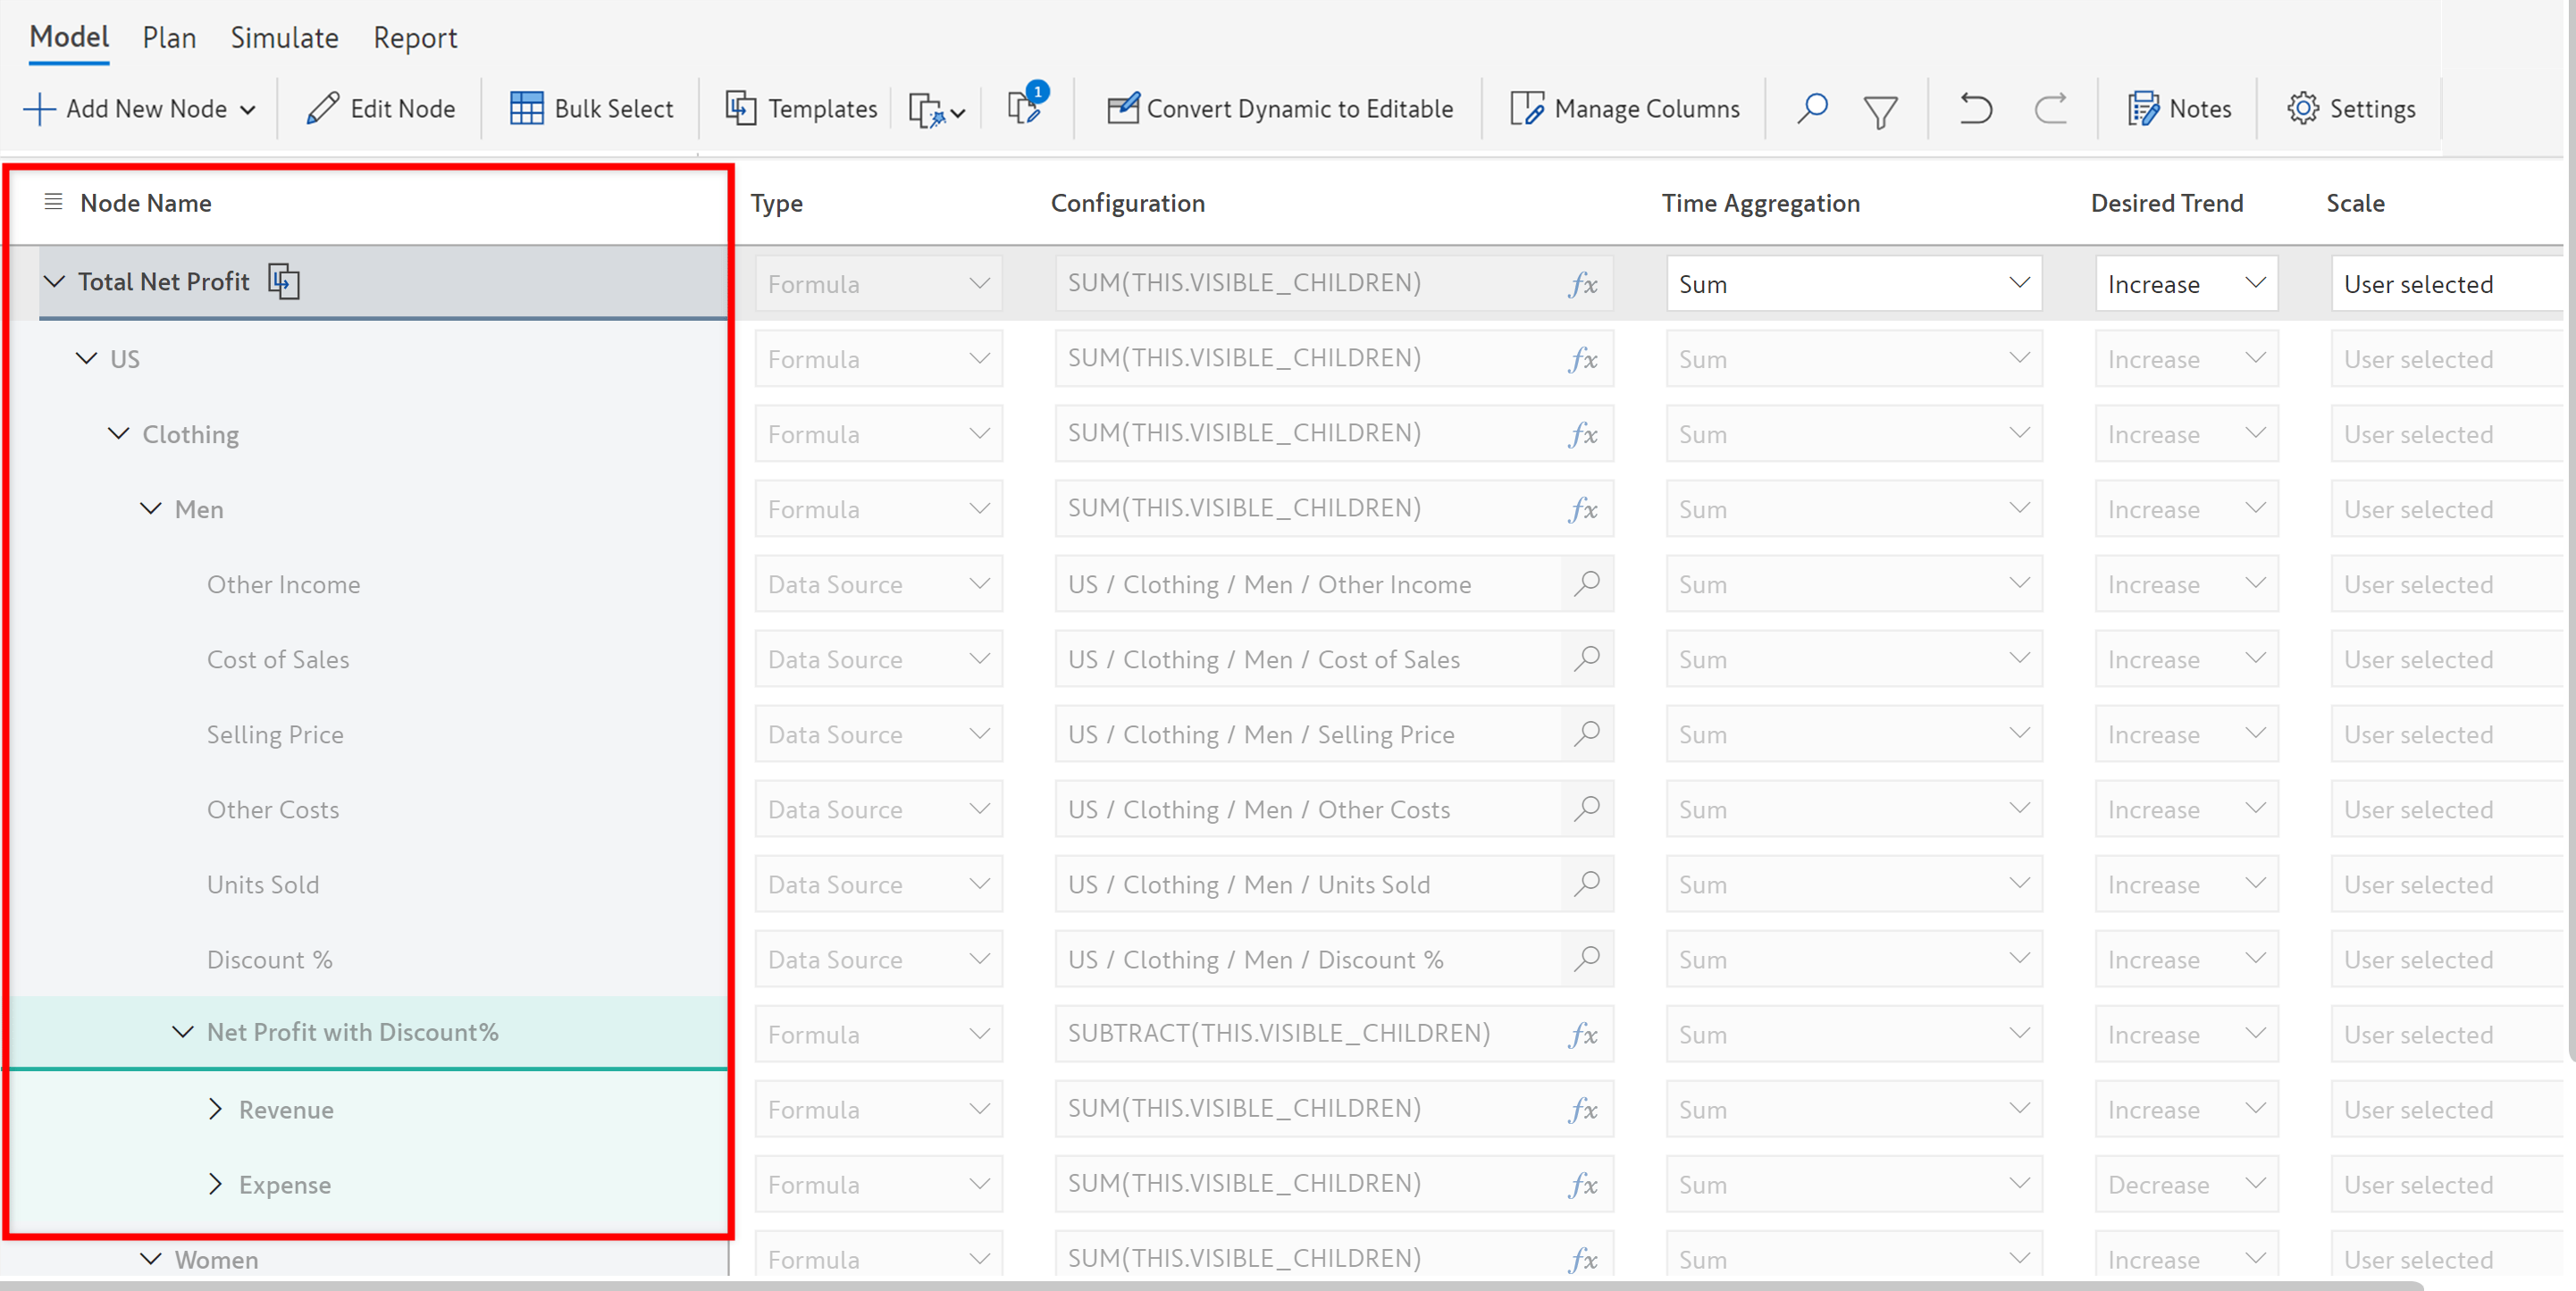Click the icon with the blue notification badge
Viewport: 2576px width, 1291px height.
[1025, 106]
